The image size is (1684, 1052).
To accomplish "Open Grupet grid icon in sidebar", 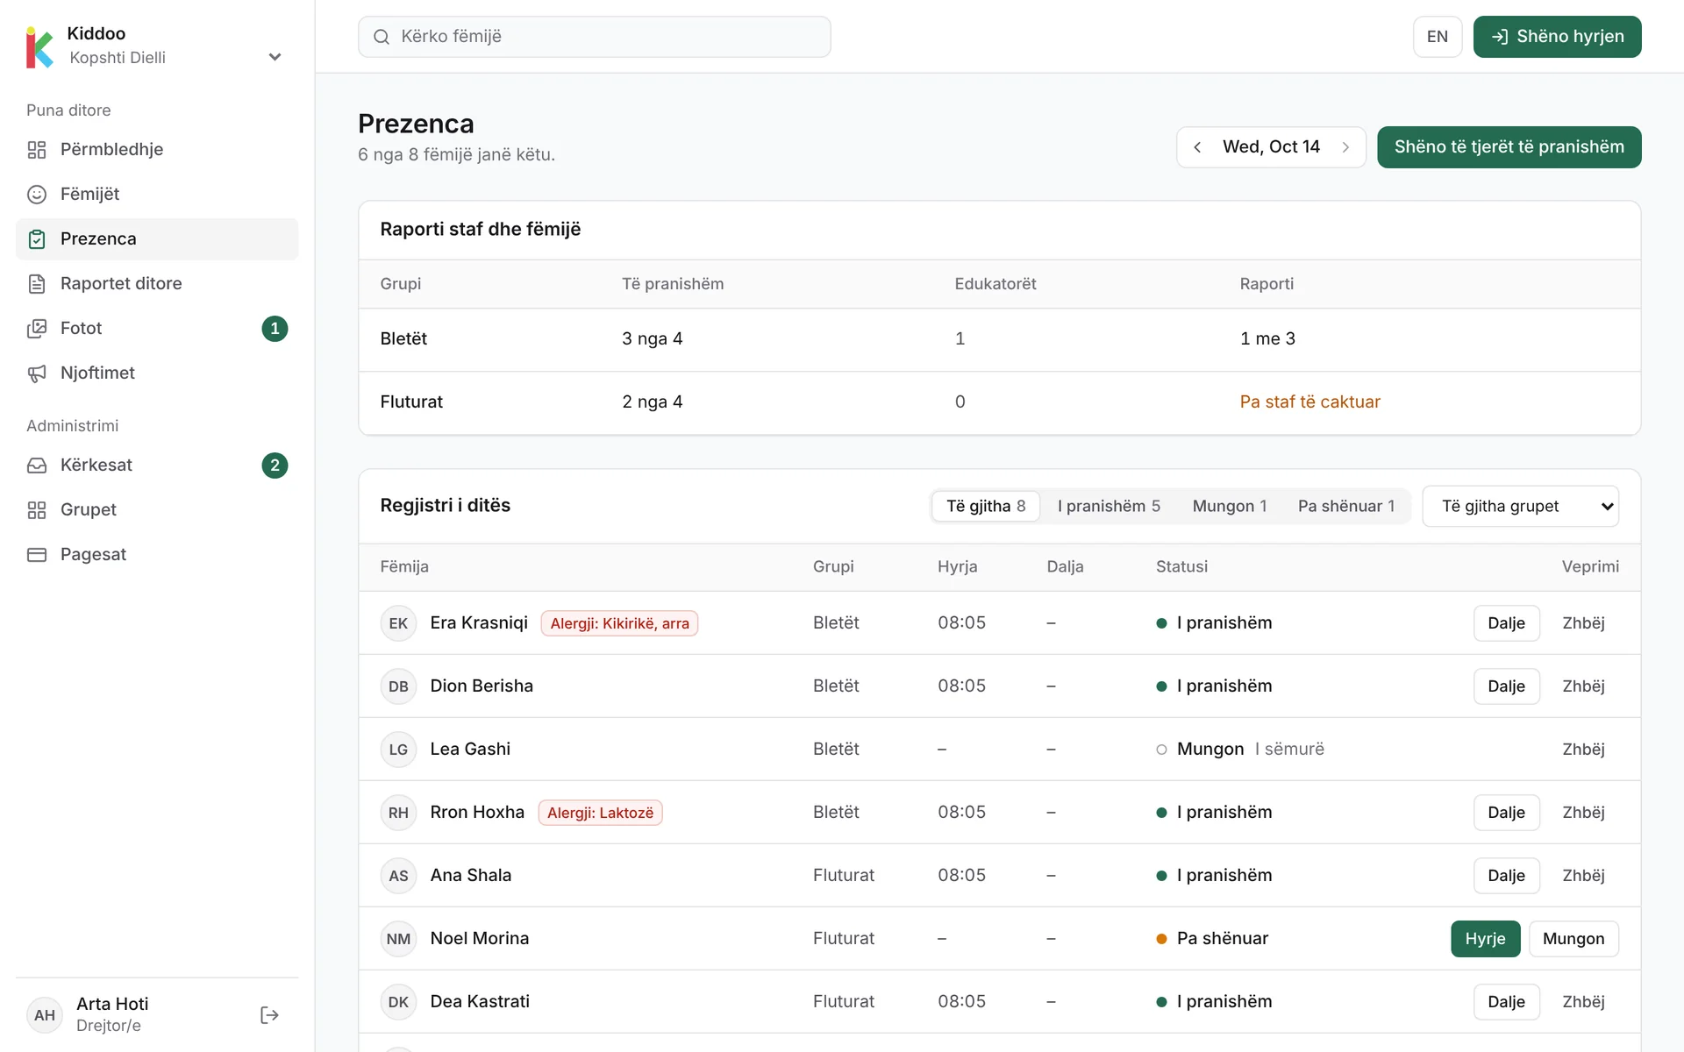I will [37, 510].
